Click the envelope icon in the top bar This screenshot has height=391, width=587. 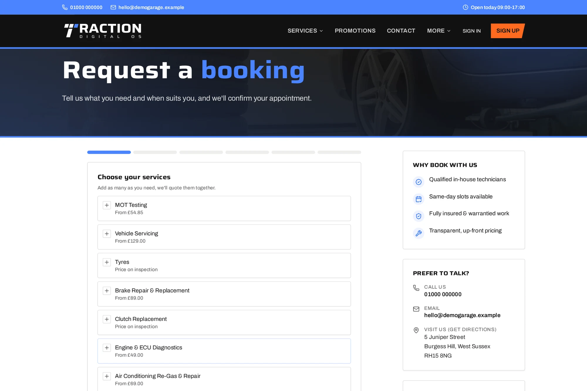tap(113, 7)
